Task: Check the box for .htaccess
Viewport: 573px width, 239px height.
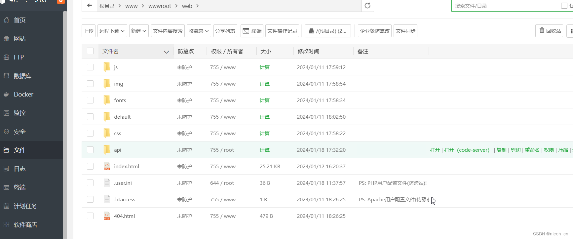Action: point(90,199)
